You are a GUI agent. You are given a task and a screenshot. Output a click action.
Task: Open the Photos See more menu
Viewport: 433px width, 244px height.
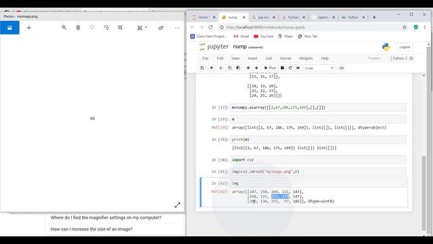(177, 28)
